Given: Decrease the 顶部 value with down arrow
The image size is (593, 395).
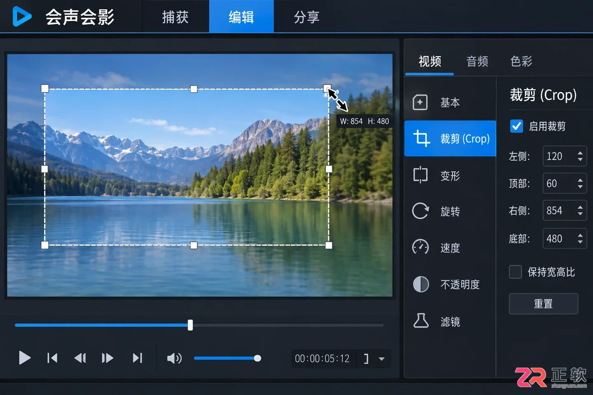Looking at the screenshot, I should point(580,187).
